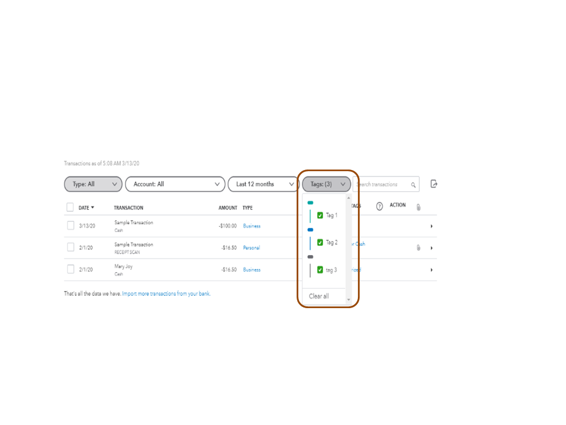Click the gray tag group color swatch
Viewport: 566px width, 425px height.
(311, 257)
